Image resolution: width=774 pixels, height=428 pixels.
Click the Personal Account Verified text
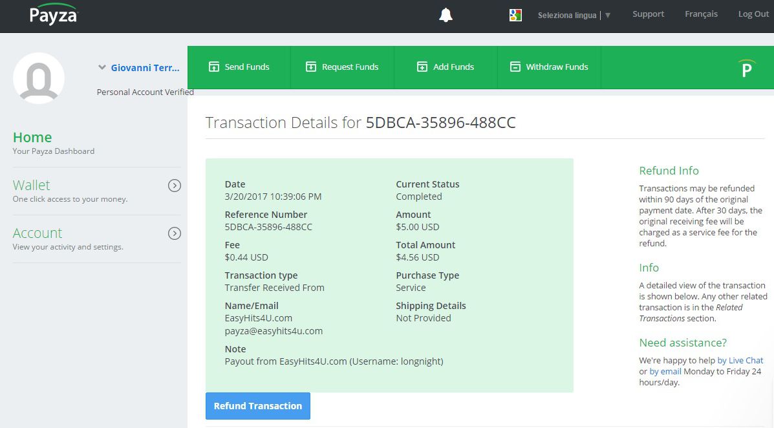(145, 92)
